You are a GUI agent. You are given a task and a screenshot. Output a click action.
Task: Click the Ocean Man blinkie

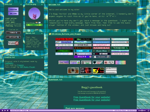tap(101, 51)
